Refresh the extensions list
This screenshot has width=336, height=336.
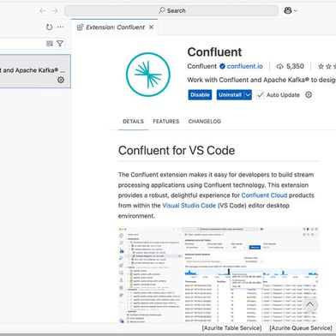[x=49, y=27]
